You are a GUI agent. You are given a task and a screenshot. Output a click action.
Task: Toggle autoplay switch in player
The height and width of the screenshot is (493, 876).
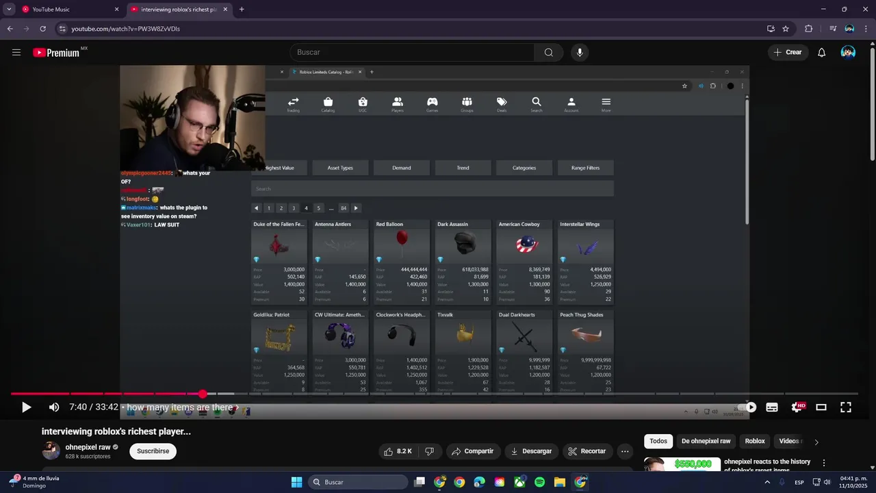[747, 407]
